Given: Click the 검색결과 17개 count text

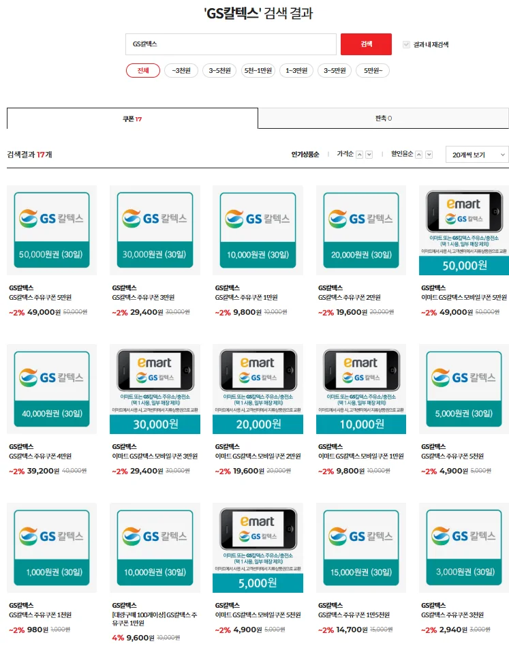Looking at the screenshot, I should (29, 155).
